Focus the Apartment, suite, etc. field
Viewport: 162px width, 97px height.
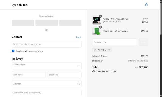pos(47,93)
